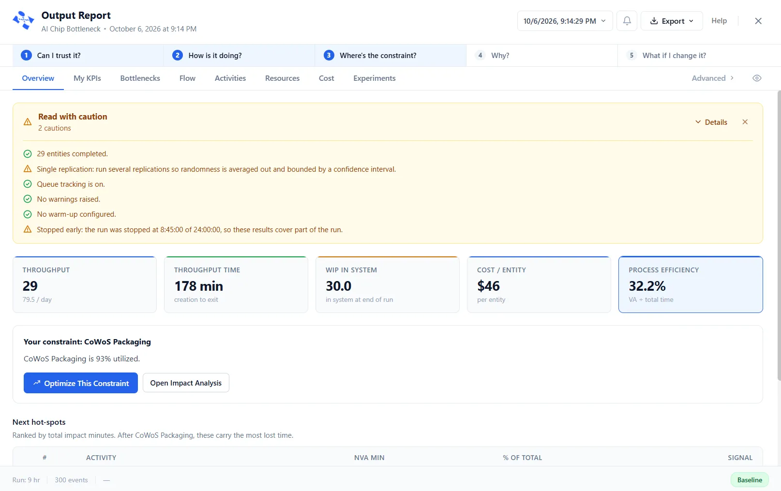The height and width of the screenshot is (491, 781).
Task: Close the Output Report window
Action: (x=758, y=21)
